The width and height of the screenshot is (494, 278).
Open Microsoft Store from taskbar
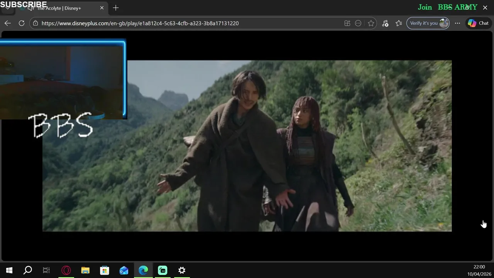point(105,270)
